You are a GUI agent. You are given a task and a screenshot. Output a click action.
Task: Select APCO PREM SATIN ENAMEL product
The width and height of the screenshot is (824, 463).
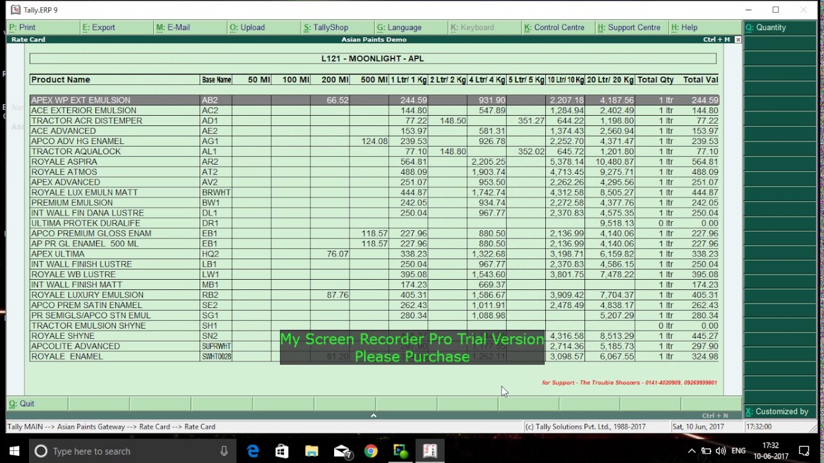(x=87, y=305)
